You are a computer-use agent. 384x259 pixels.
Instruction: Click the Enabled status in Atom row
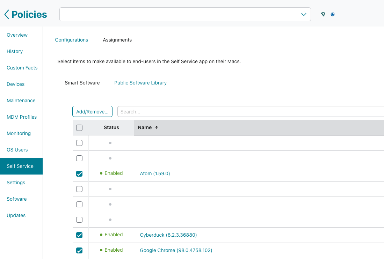pos(111,173)
